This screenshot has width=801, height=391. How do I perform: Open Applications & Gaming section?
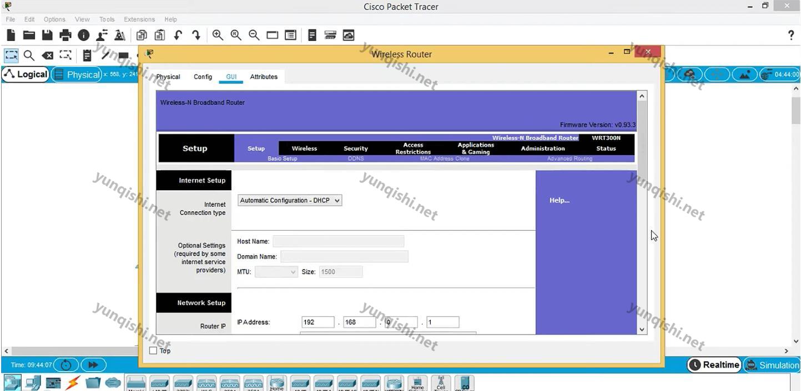[476, 148]
